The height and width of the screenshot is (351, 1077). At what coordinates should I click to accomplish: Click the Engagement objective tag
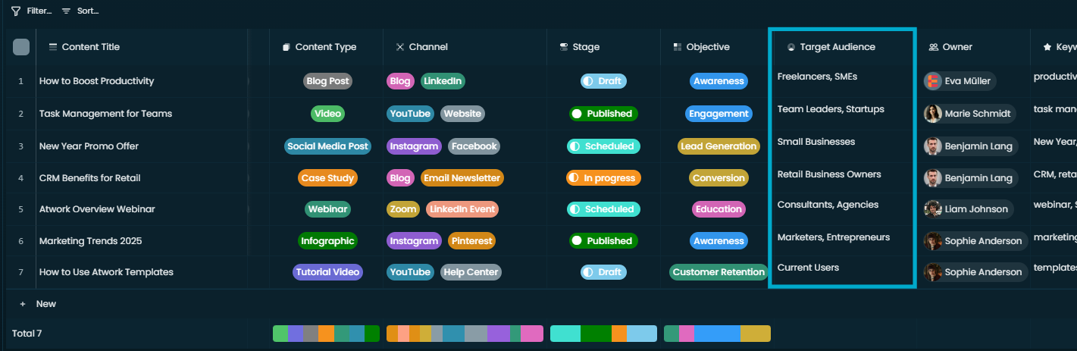click(719, 114)
